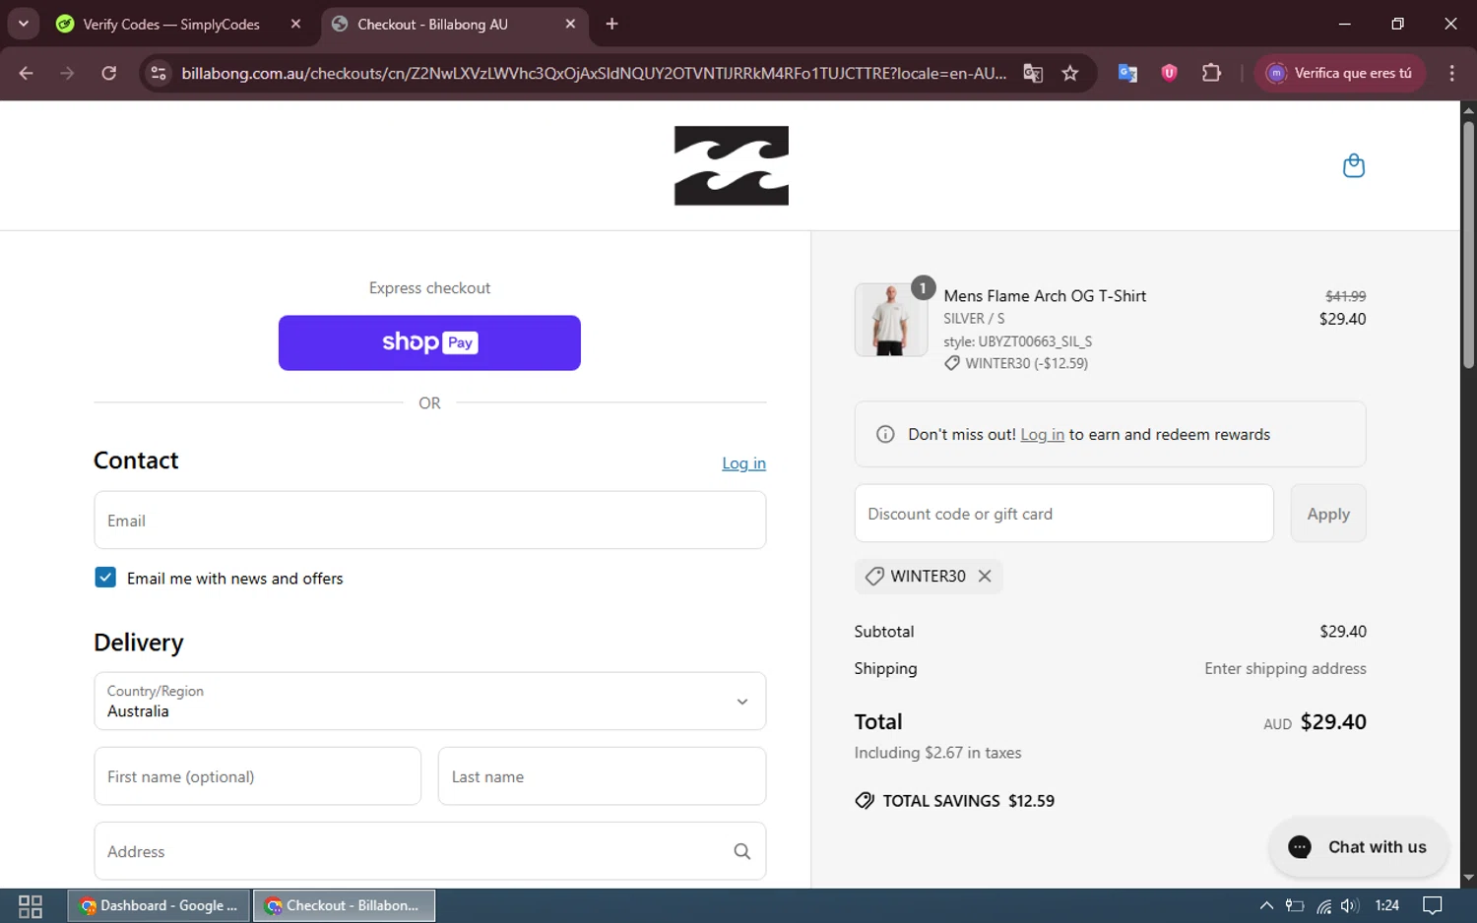This screenshot has height=923, width=1477.
Task: Switch to the Verify Codes — SimplyCodes tab
Action: click(x=169, y=24)
